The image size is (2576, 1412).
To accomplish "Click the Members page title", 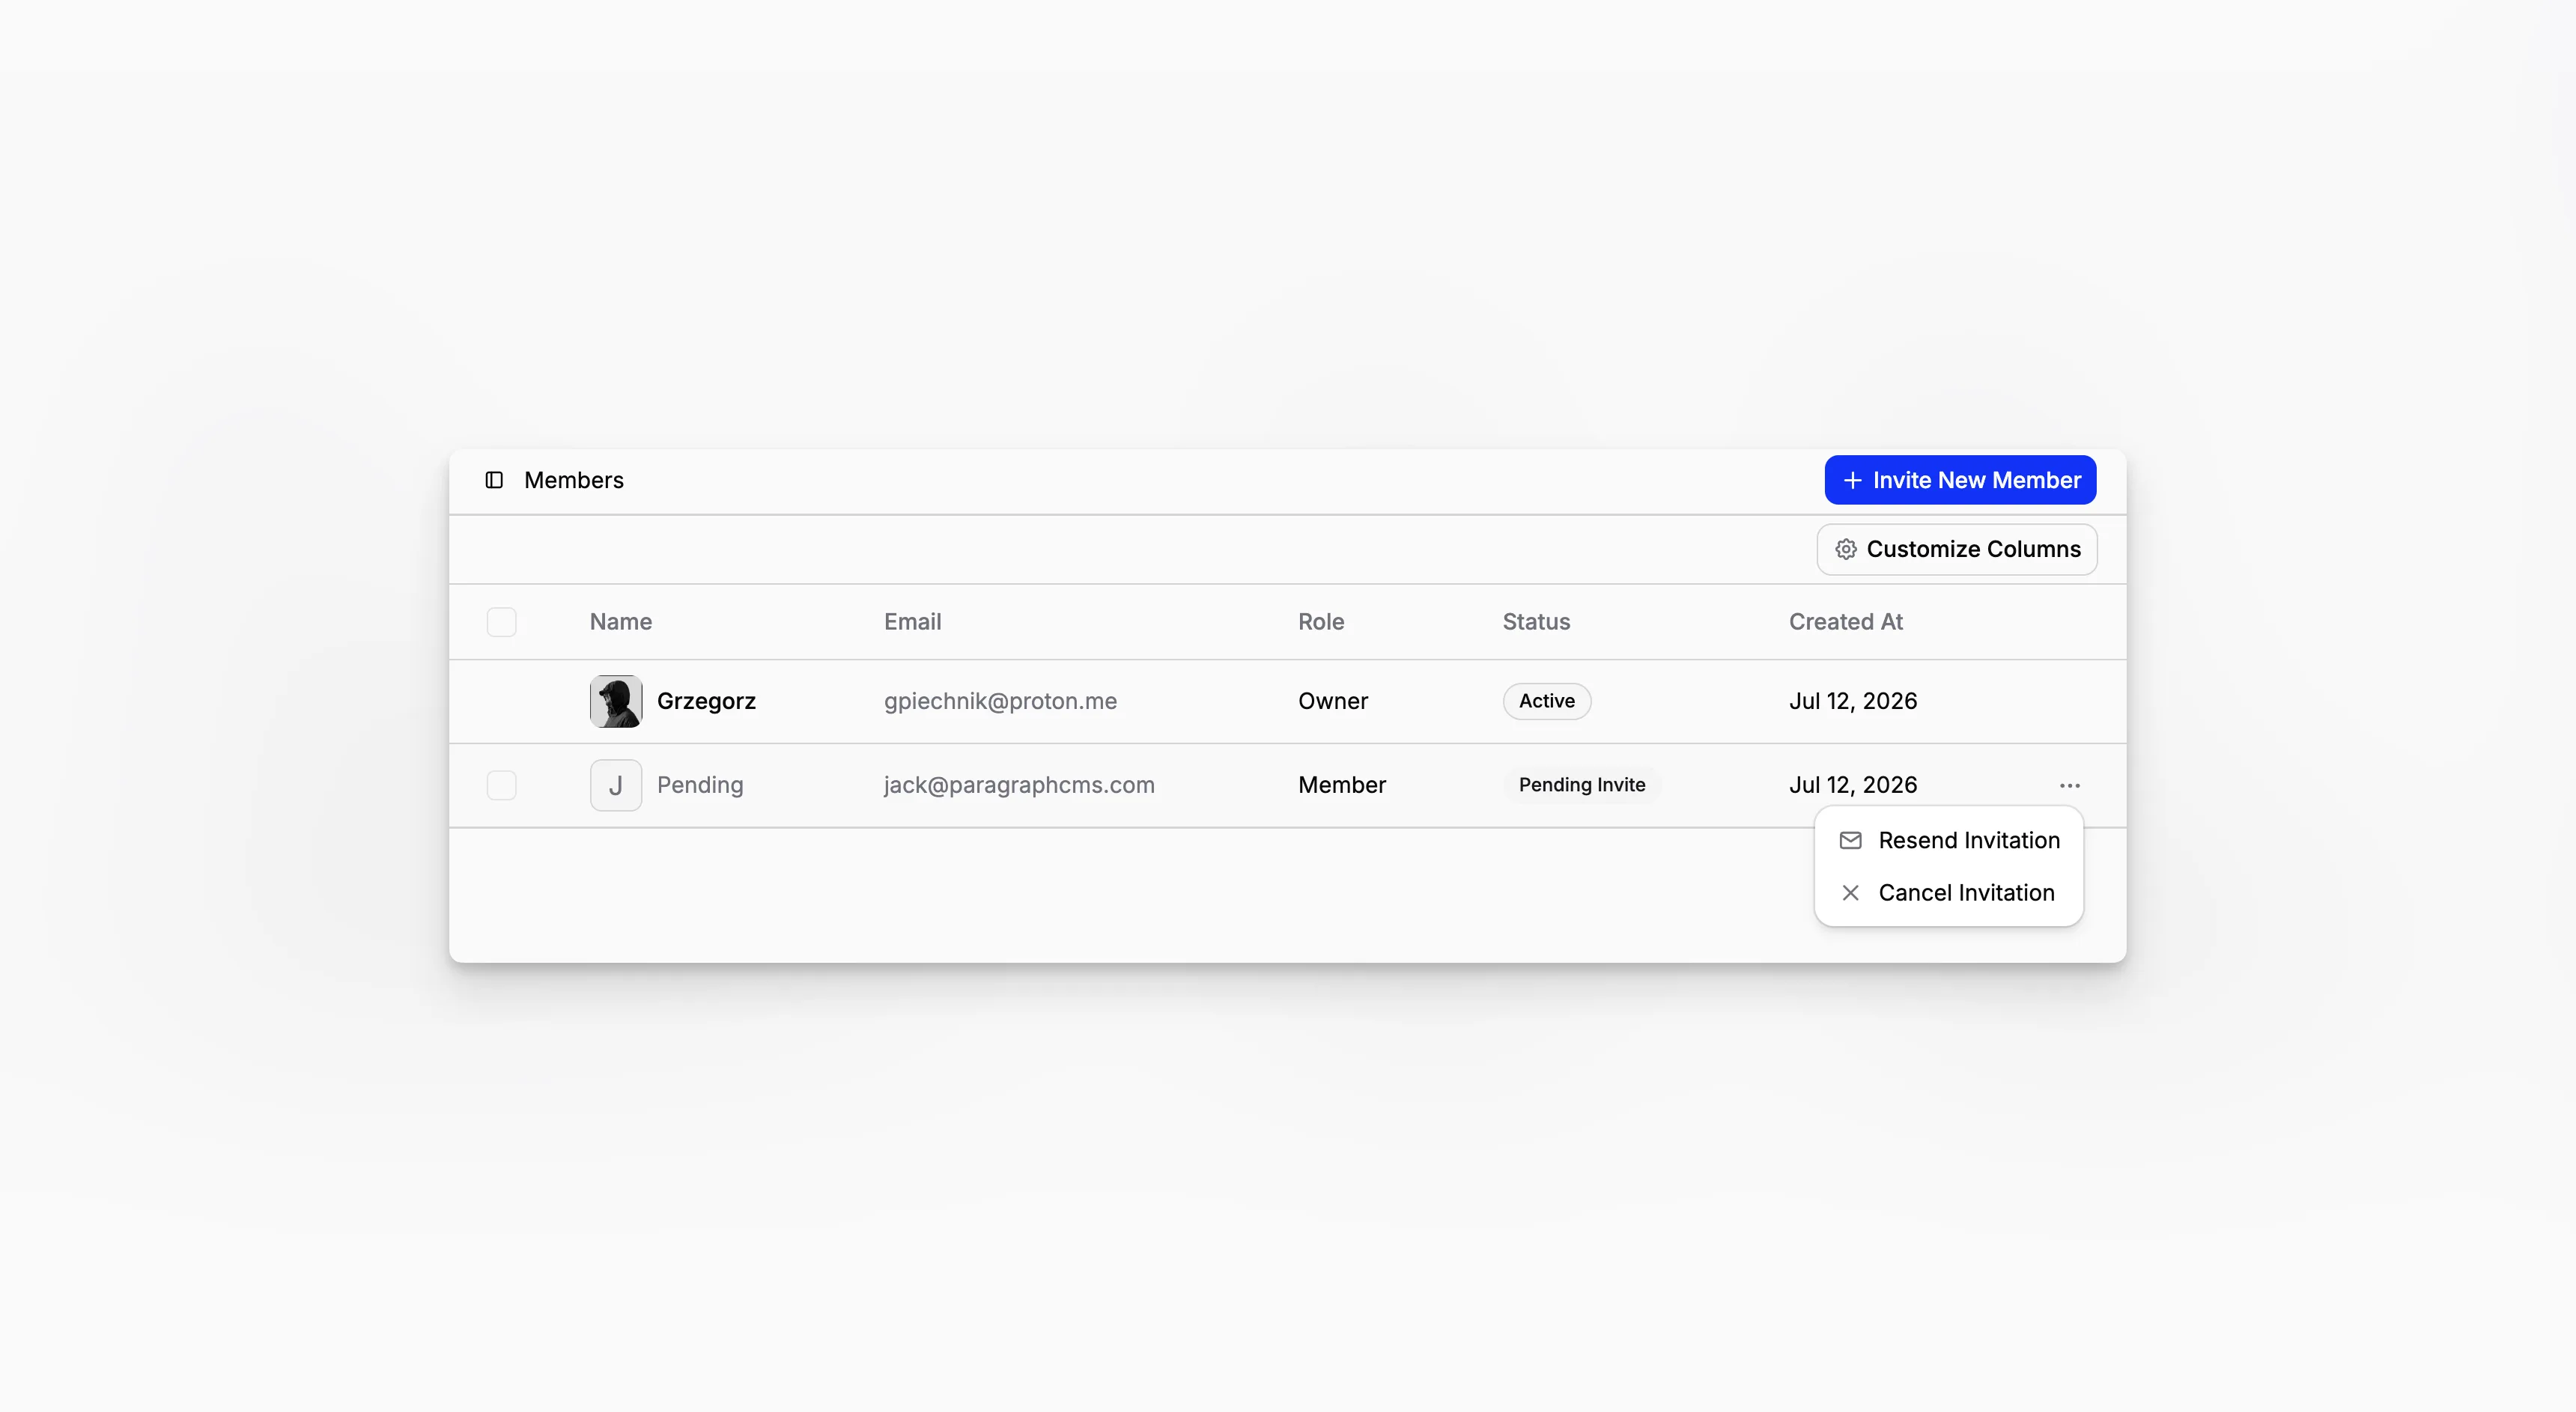I will click(x=573, y=480).
